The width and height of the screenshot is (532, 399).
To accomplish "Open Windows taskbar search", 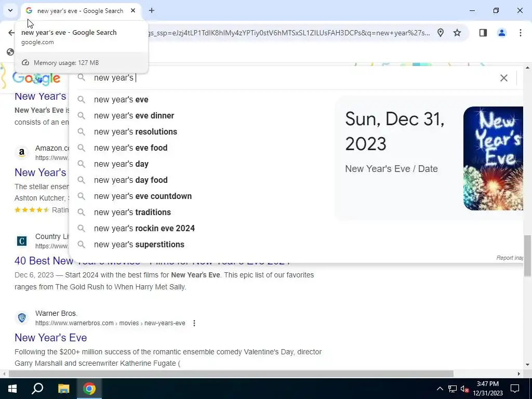I will coord(37,389).
